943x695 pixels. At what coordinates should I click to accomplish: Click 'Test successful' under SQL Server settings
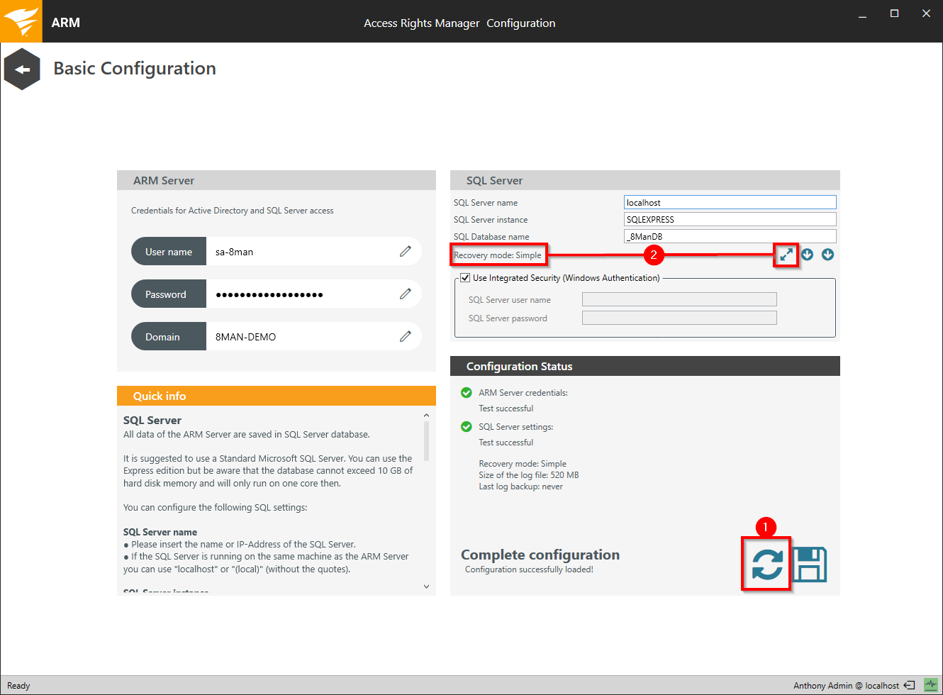click(506, 443)
